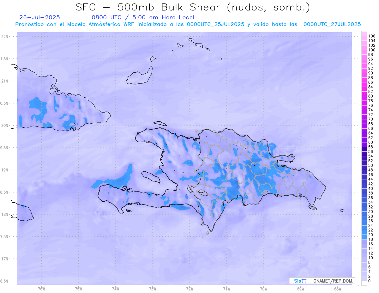Click the legend value '70'
Screen dimensions: 379x293
370,119
